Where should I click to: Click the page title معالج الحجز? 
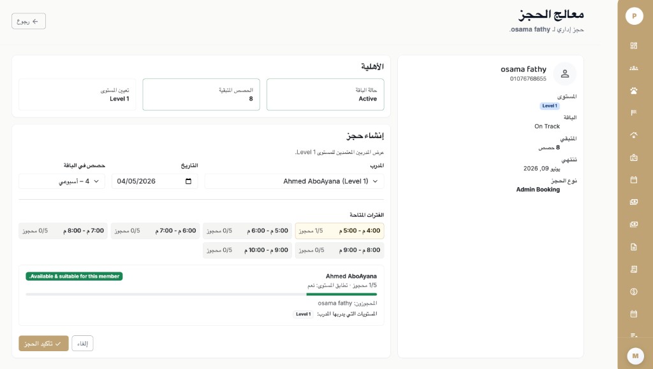(551, 15)
